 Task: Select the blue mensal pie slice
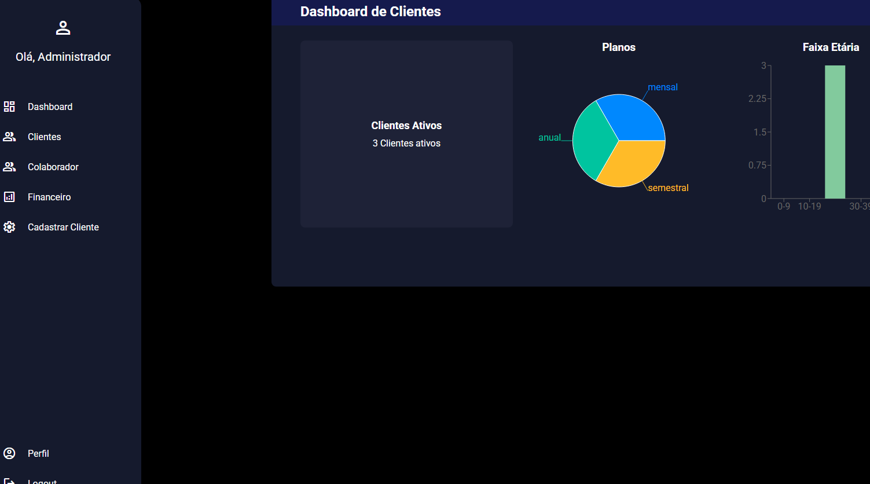click(x=633, y=119)
